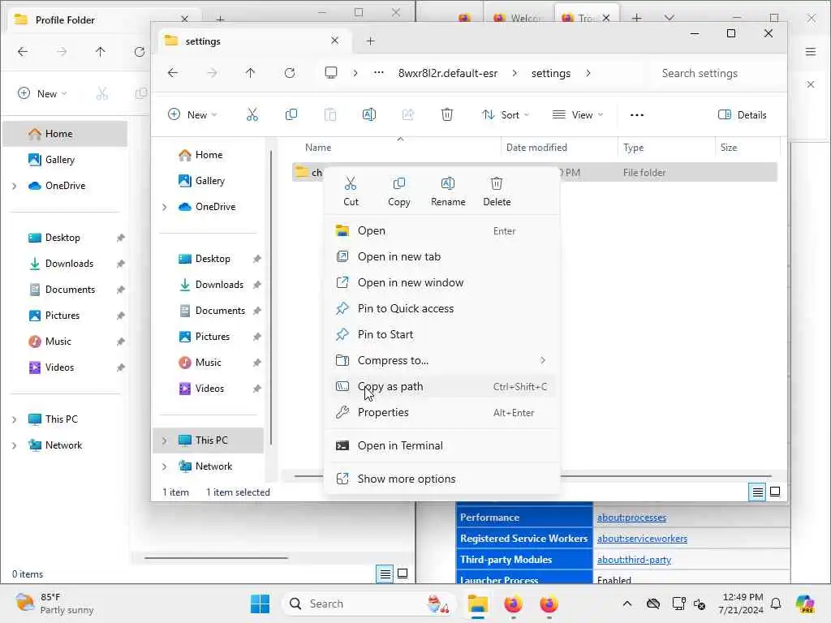
Task: Open Properties from the context menu
Action: pyautogui.click(x=441, y=413)
